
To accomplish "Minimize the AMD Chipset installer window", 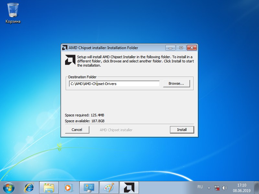I will (x=171, y=48).
